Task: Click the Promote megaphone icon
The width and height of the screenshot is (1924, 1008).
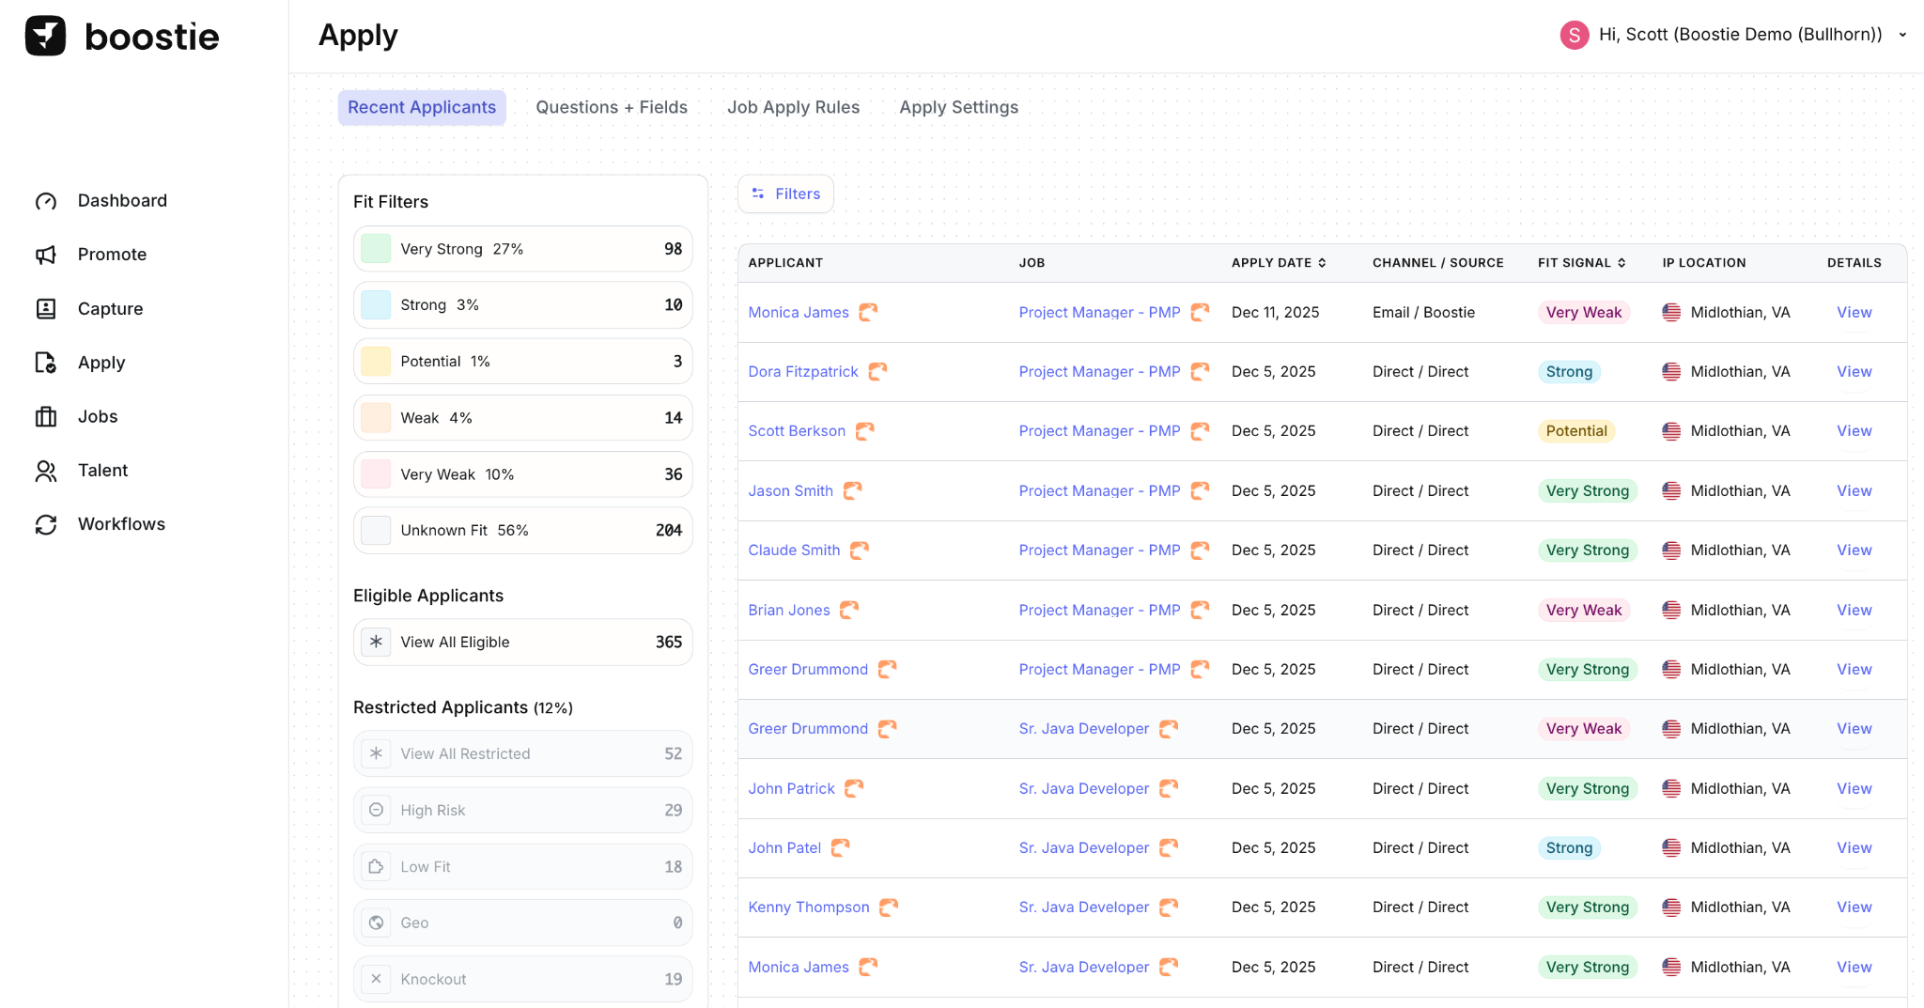Action: point(46,255)
